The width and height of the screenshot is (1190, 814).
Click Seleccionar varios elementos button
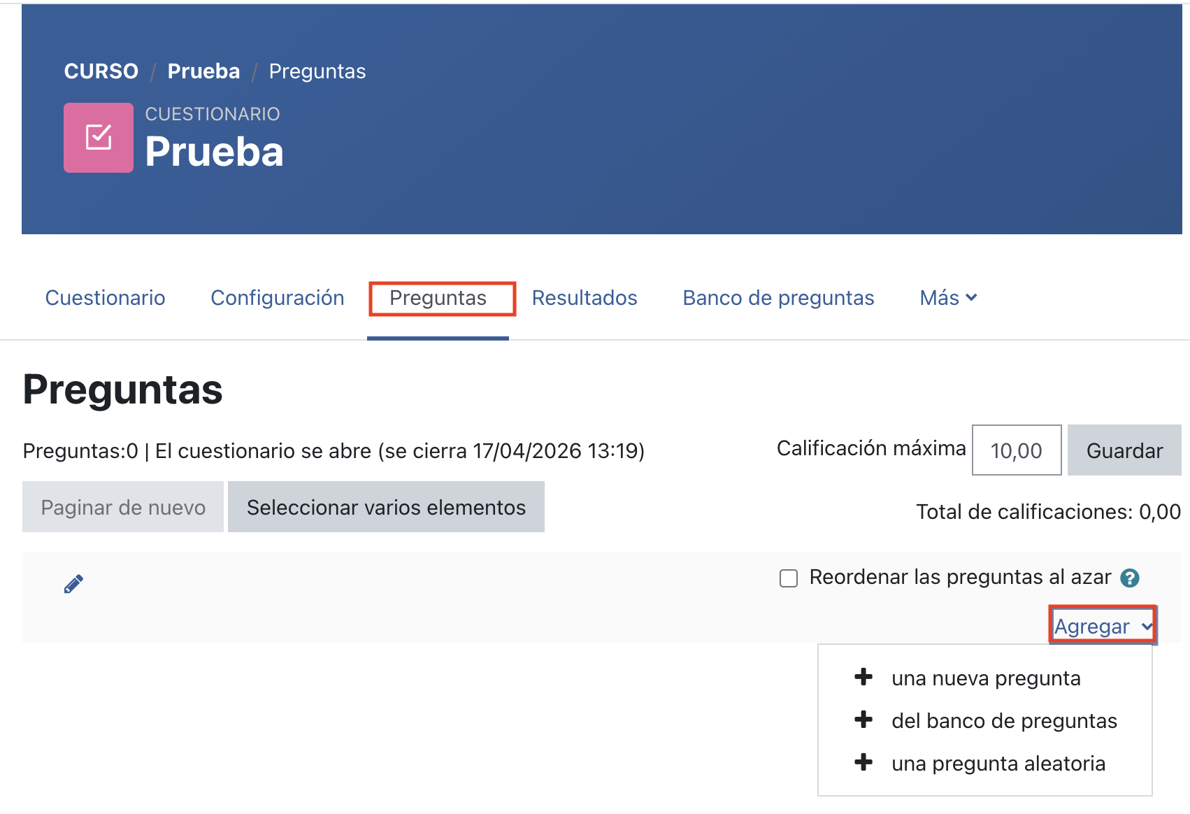click(386, 507)
